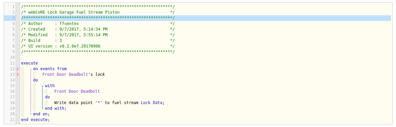Click the UI version comment line
The width and height of the screenshot is (396, 127).
coord(98,46)
